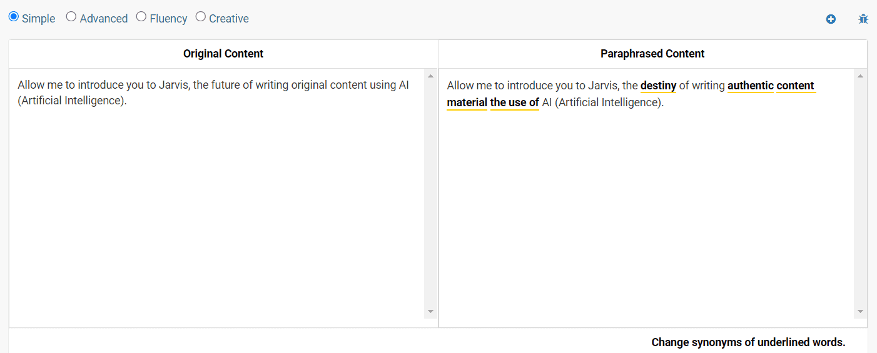Change synonym for underlined content

coord(796,86)
